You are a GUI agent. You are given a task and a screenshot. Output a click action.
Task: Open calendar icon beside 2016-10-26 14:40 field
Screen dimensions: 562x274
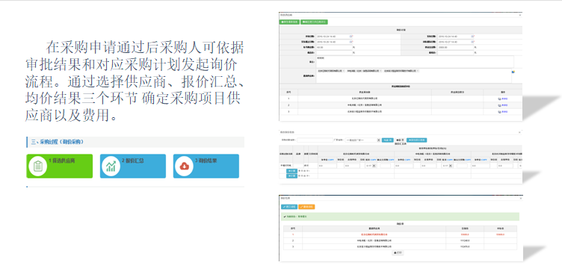[351, 42]
